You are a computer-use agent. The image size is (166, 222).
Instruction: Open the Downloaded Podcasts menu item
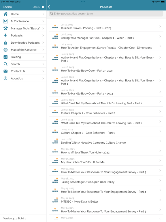pyautogui.click(x=23, y=42)
